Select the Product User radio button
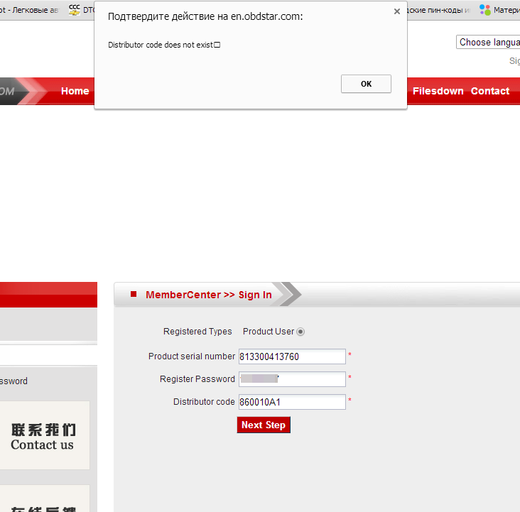Image resolution: width=520 pixels, height=512 pixels. pos(300,332)
